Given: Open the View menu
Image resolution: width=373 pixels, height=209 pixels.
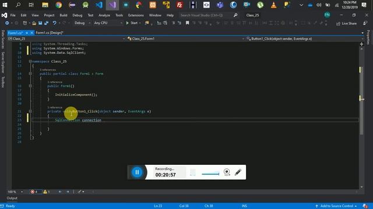Looking at the screenshot, I should point(35,15).
